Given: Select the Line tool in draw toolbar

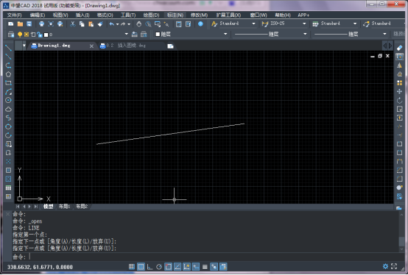Looking at the screenshot, I should click(x=8, y=48).
